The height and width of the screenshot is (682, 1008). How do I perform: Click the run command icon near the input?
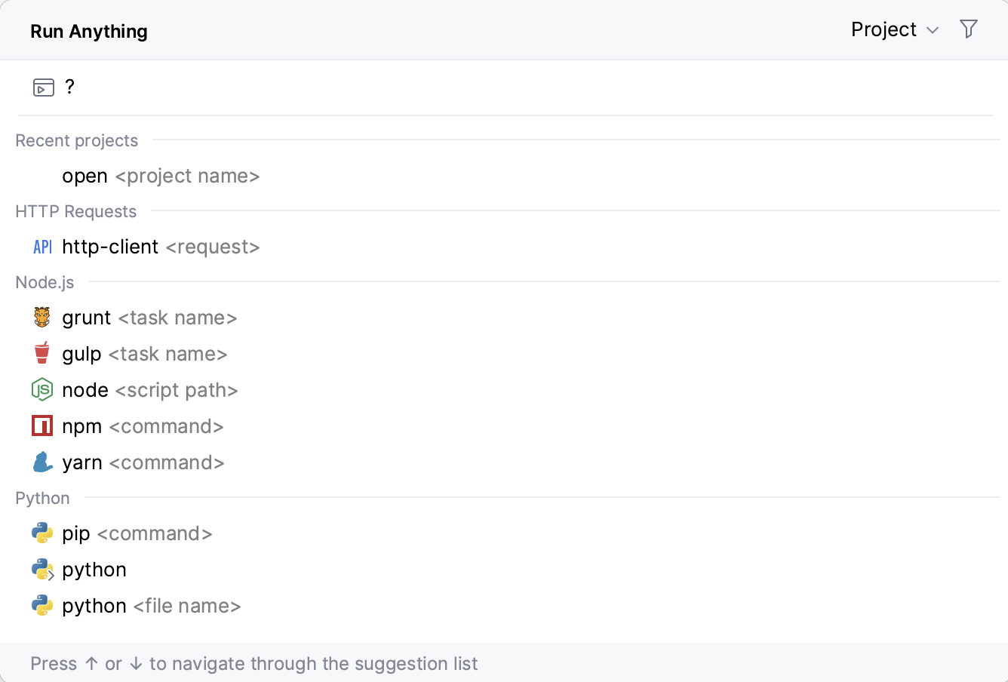(x=43, y=87)
